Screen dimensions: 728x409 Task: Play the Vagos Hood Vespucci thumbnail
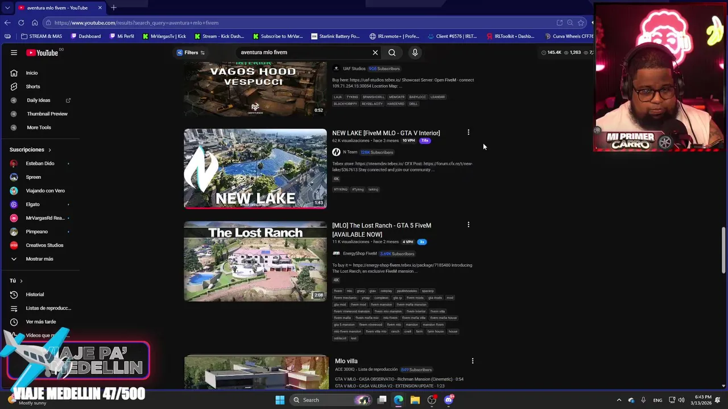(x=255, y=89)
